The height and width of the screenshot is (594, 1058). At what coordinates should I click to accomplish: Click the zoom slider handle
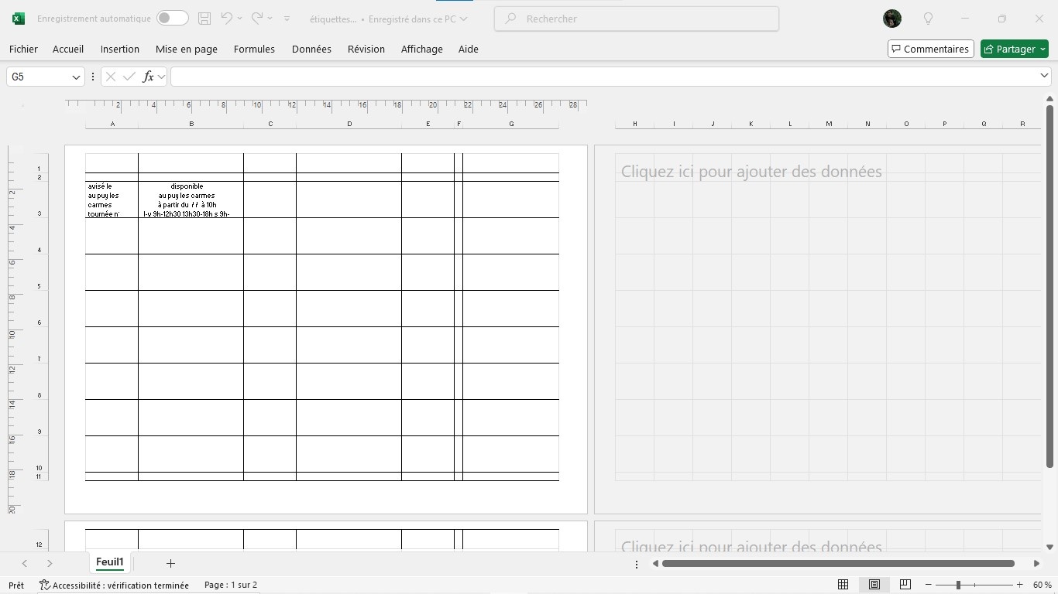click(x=958, y=585)
